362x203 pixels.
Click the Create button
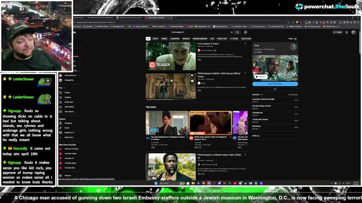pyautogui.click(x=337, y=32)
